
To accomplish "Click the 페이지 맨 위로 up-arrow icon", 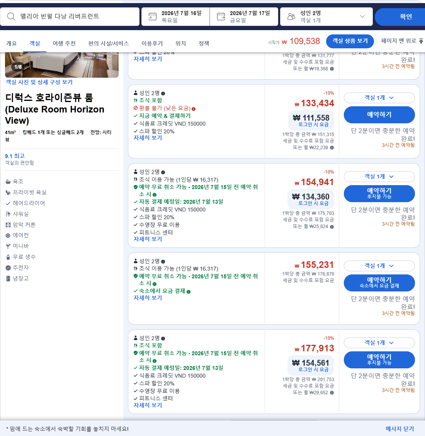I will (x=421, y=41).
